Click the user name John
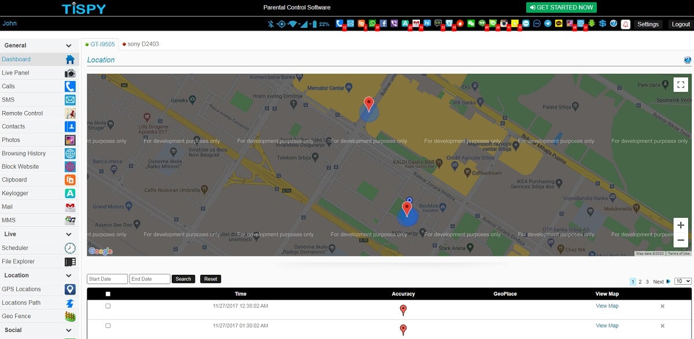 coord(9,24)
